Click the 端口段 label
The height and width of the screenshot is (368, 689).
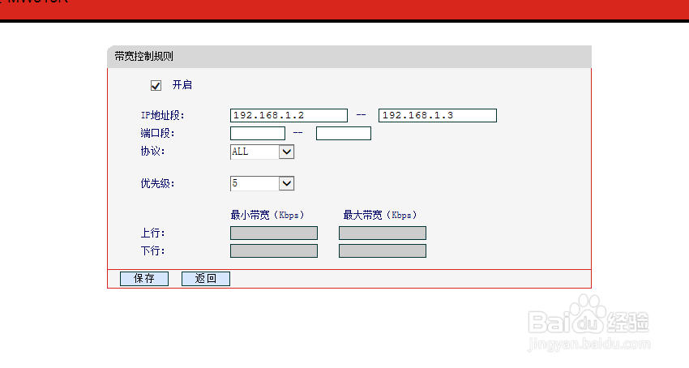pos(157,133)
